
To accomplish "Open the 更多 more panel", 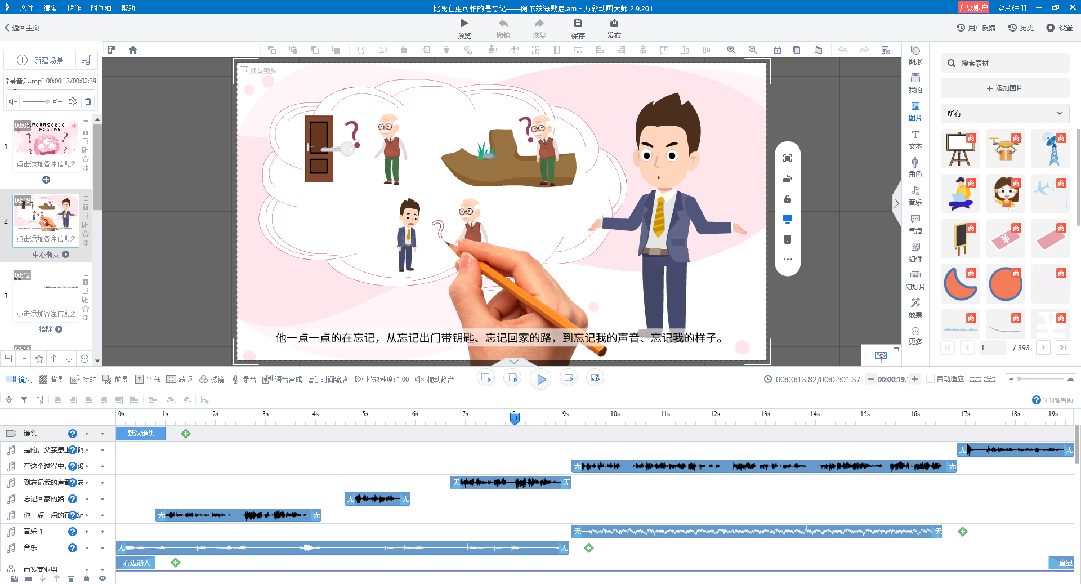I will click(915, 336).
